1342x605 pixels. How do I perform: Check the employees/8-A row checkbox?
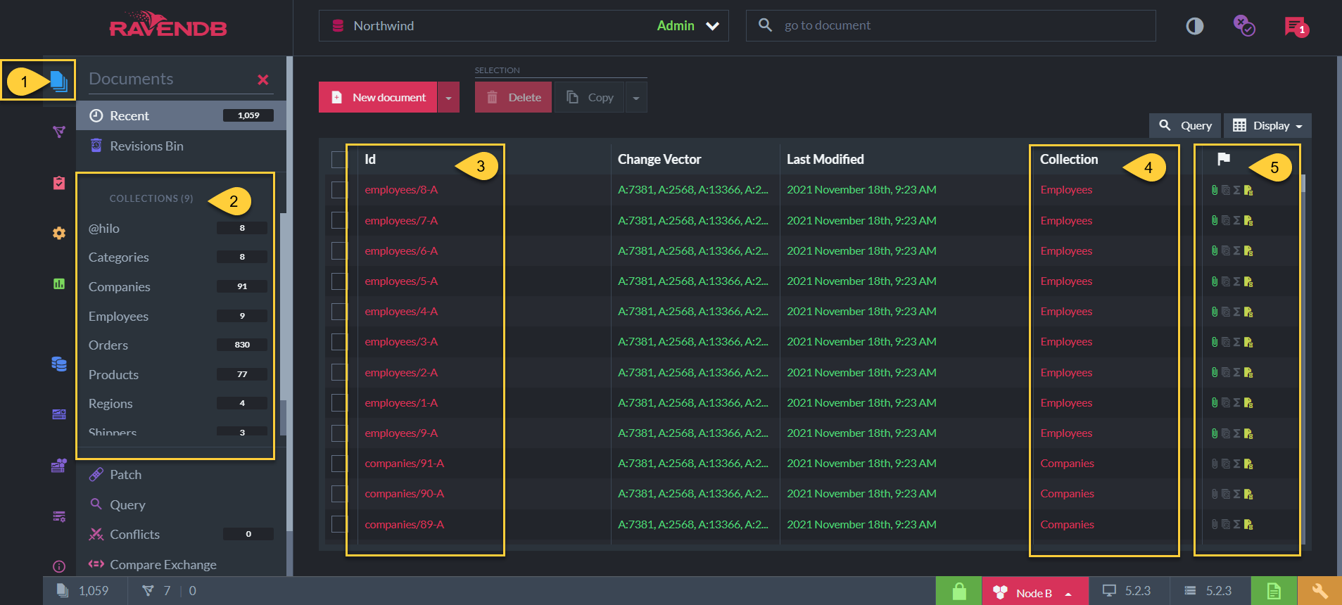[x=339, y=190]
